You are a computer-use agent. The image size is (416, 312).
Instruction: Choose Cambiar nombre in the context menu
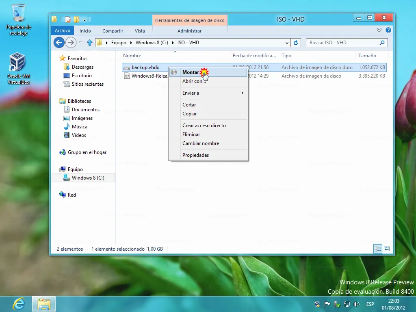coord(208,143)
